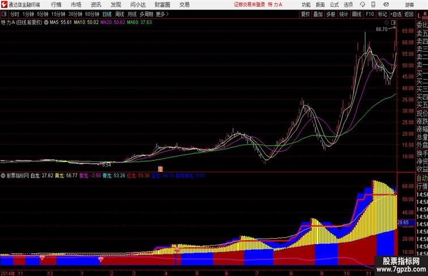The image size is (428, 276).
Task: Open the 资讯 menu
Action: (x=96, y=5)
